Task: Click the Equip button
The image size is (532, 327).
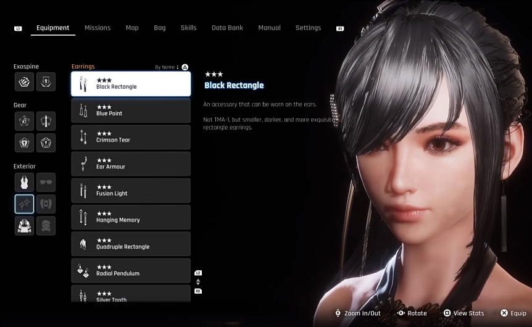Action: point(513,313)
